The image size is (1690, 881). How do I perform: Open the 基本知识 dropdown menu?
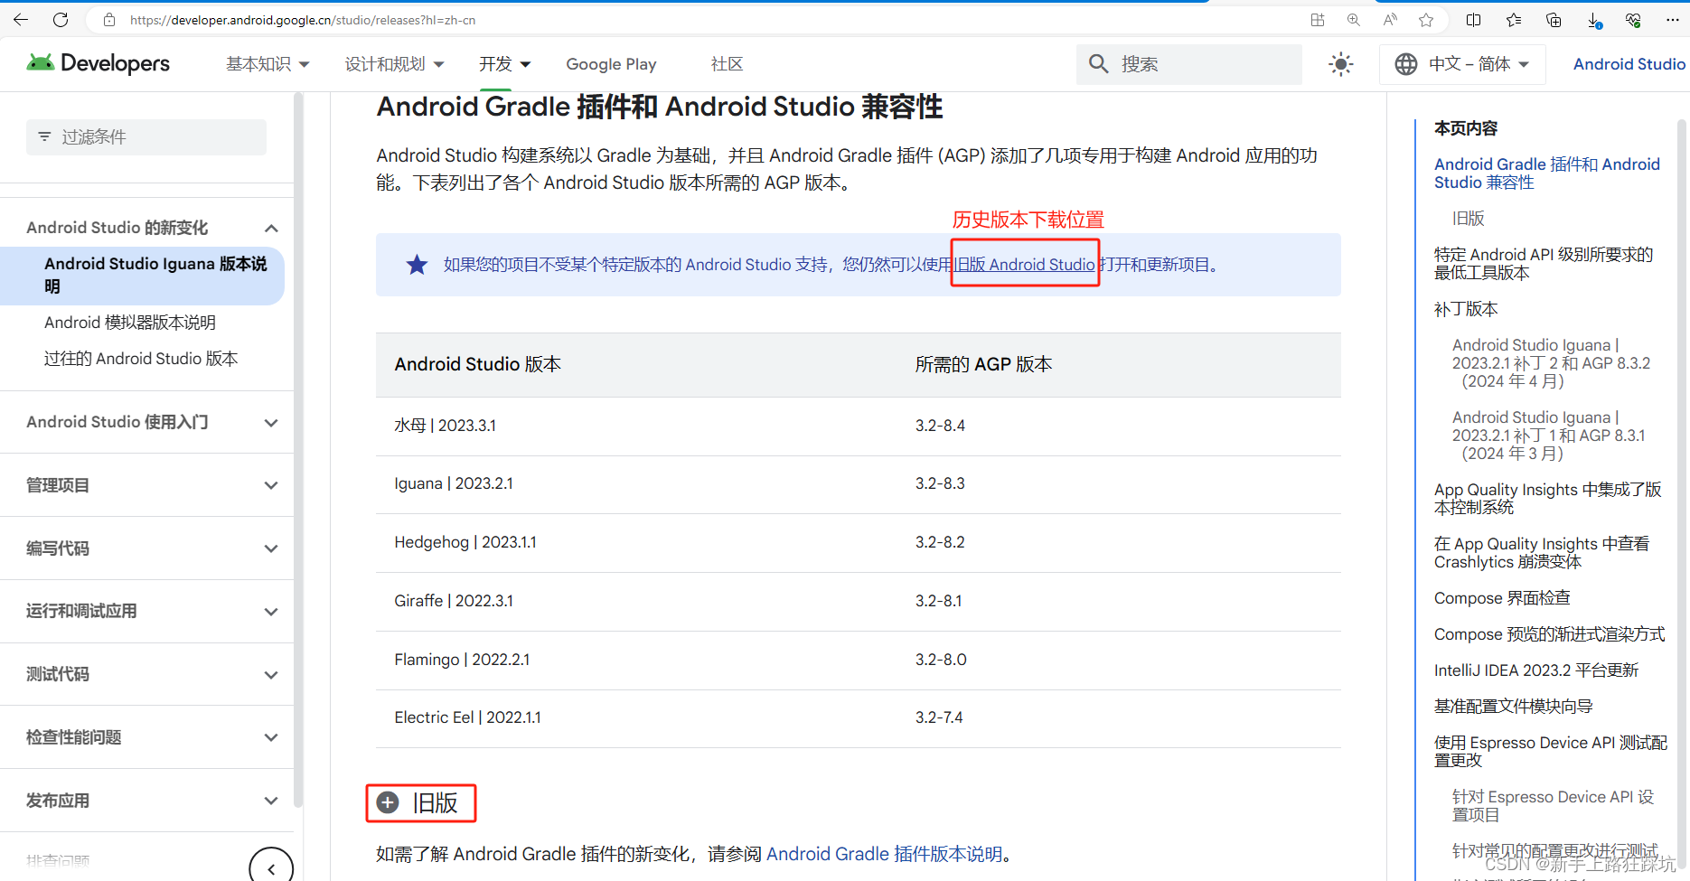268,64
